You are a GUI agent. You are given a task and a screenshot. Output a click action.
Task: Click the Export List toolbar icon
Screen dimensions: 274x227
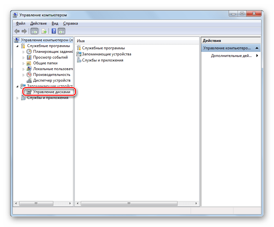tap(44, 31)
